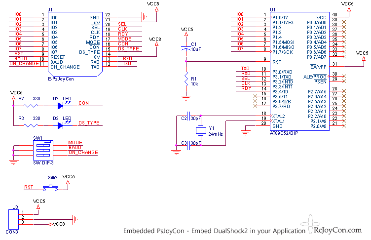The image size is (371, 240).
Task: Click VCC5 power arrow above capacitor C1
Action: 186,34
